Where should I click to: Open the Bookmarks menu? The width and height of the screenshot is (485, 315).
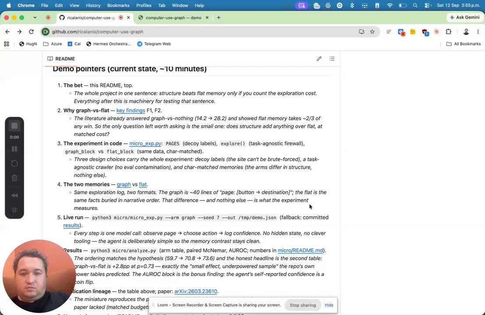(118, 5)
